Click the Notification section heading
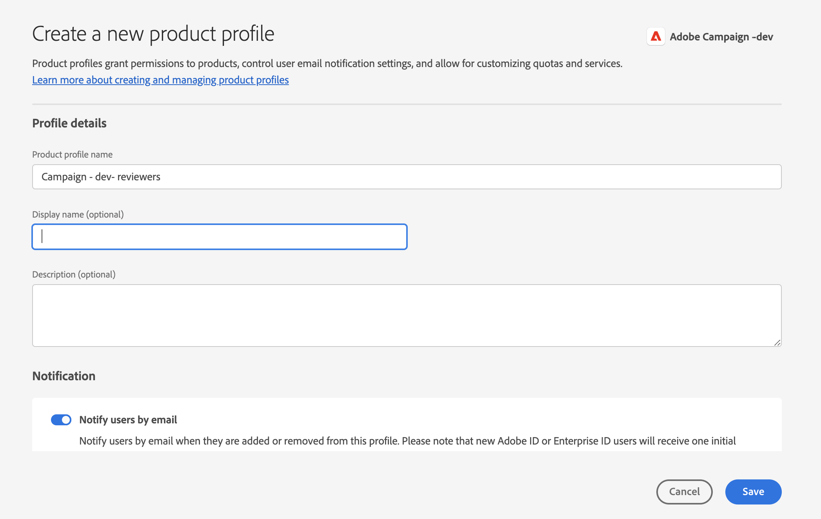The width and height of the screenshot is (821, 519). click(x=64, y=376)
